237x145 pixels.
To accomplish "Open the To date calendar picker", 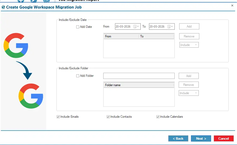I will (x=170, y=26).
